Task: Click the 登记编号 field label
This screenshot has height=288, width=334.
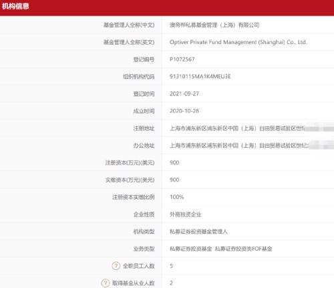Action: pyautogui.click(x=144, y=59)
